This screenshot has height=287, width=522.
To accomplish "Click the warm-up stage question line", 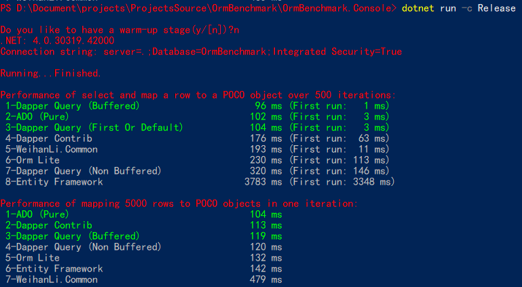I will [119, 30].
